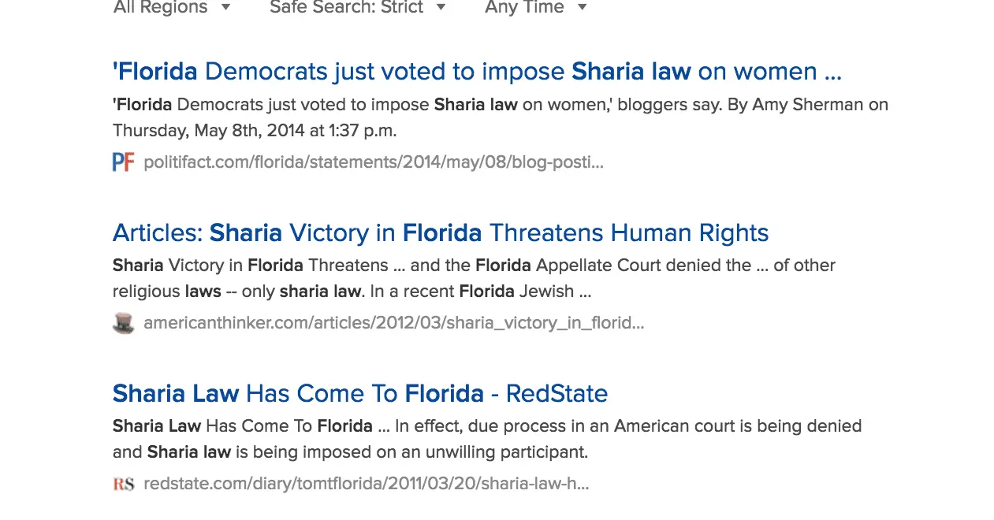Image resolution: width=994 pixels, height=520 pixels.
Task: Click the American Thinker hat favicon
Action: (123, 323)
